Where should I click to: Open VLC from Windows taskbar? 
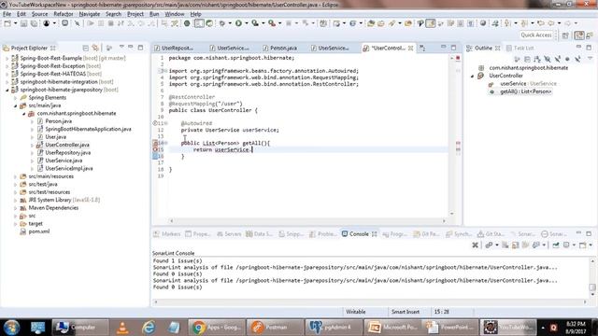coord(122,328)
